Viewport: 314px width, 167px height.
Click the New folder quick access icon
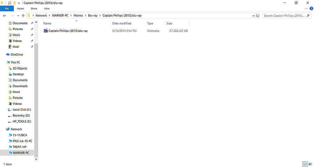tap(14, 3)
